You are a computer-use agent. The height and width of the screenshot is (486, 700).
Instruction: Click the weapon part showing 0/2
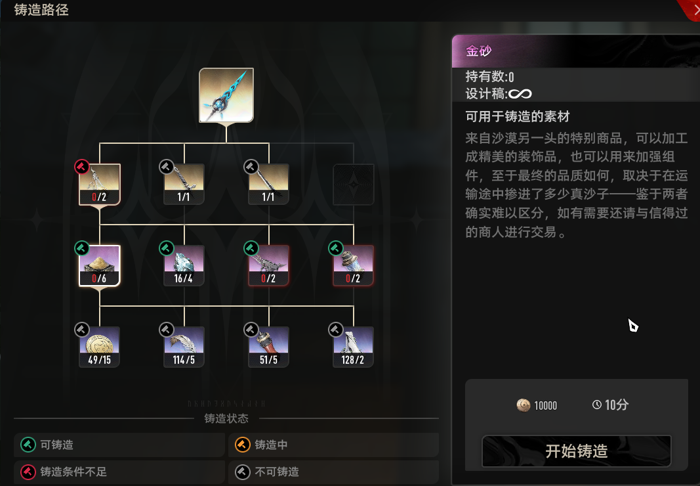(100, 184)
